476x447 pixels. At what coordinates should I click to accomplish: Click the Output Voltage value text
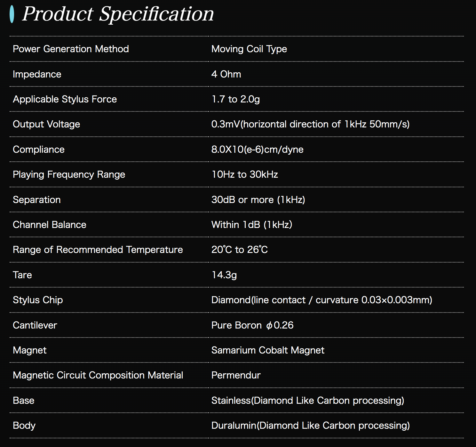click(x=310, y=124)
